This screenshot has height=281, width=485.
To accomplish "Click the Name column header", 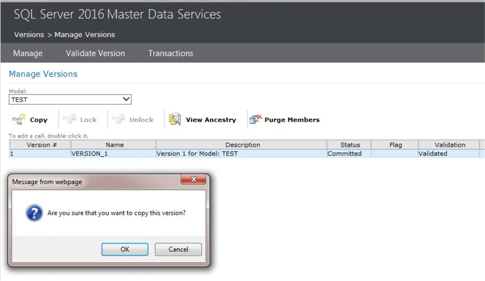I will pos(114,145).
